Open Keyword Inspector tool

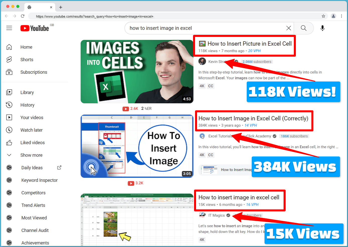coord(39,180)
